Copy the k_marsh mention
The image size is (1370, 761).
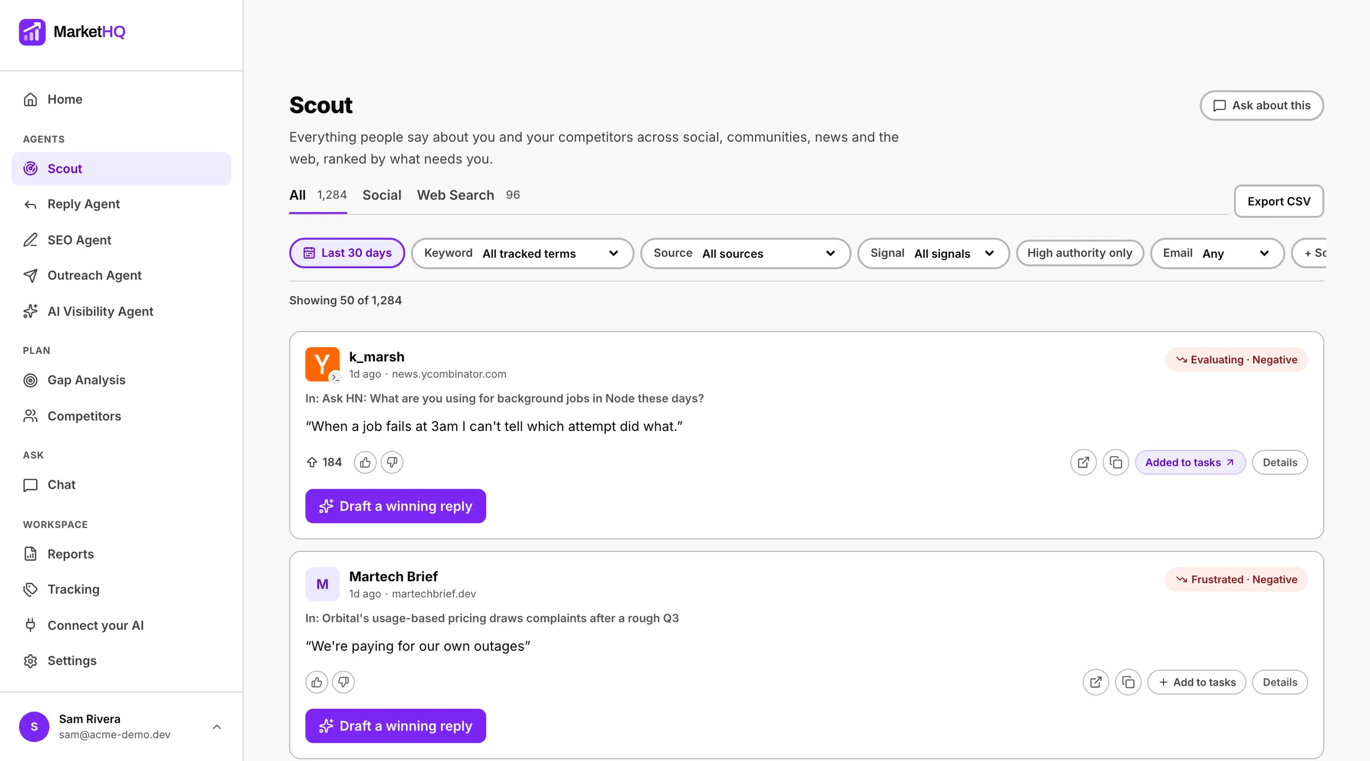click(x=1116, y=462)
